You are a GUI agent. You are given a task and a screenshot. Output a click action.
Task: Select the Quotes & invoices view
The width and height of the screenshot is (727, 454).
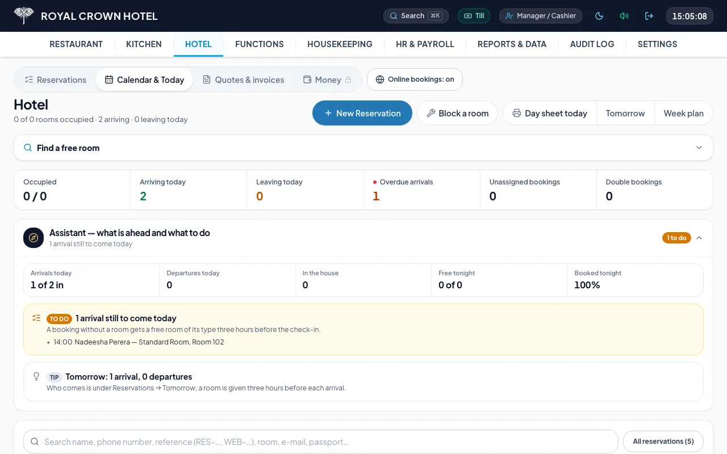[x=244, y=80]
